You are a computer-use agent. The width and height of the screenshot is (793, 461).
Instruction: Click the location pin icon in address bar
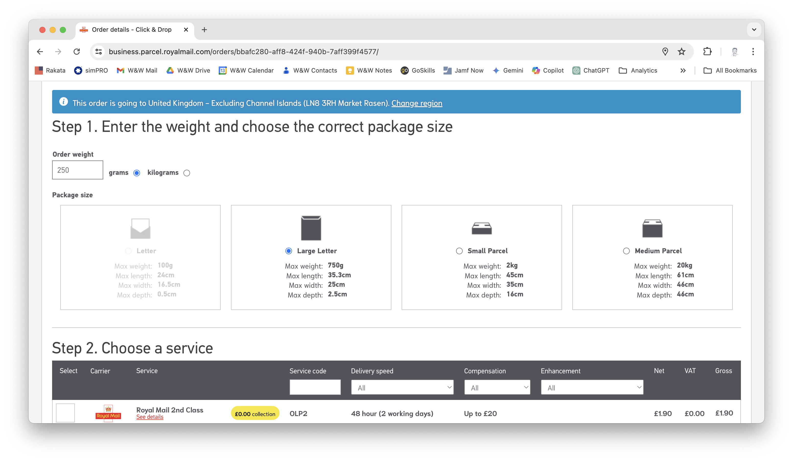[x=665, y=52]
